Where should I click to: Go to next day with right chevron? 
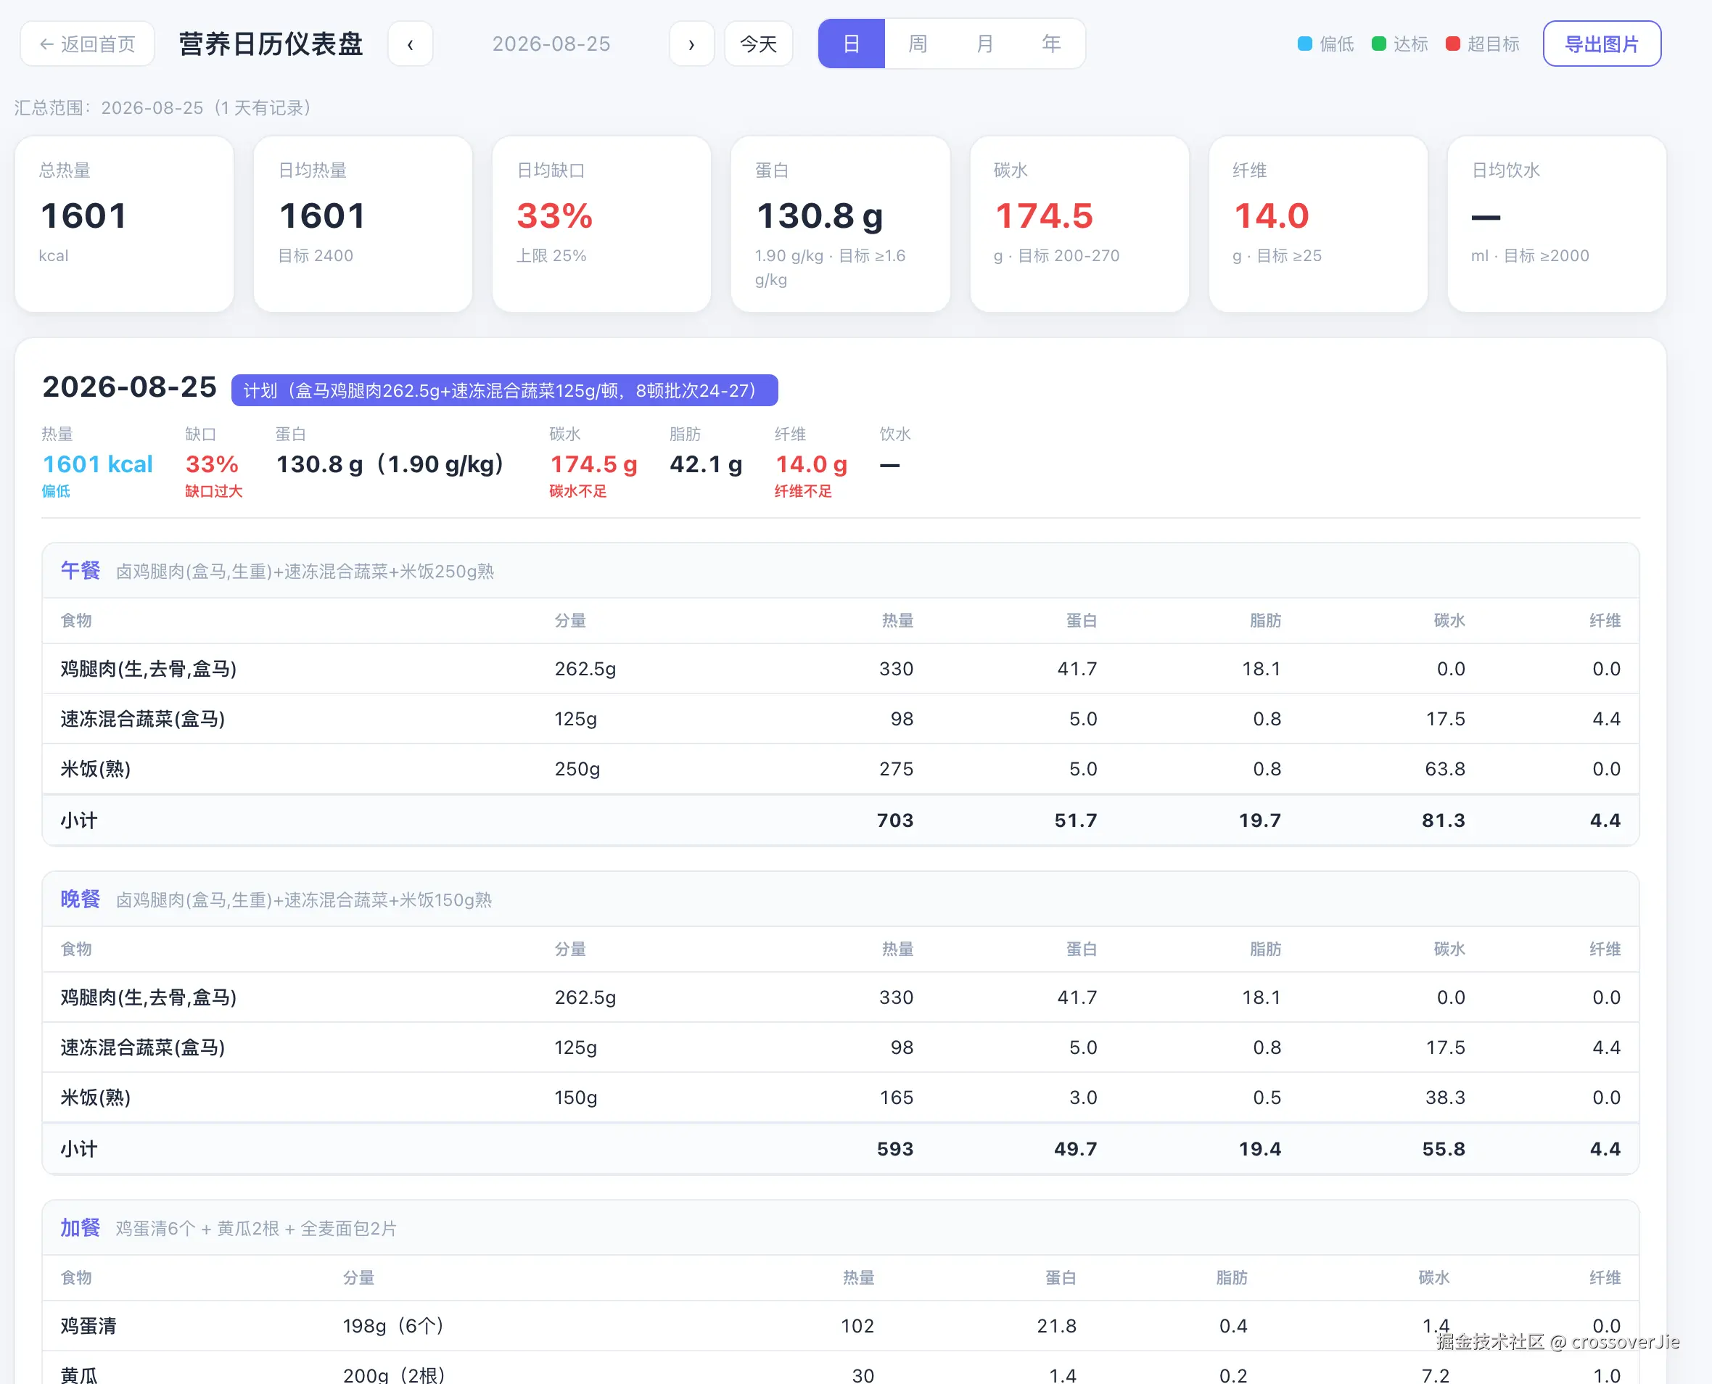click(x=691, y=44)
